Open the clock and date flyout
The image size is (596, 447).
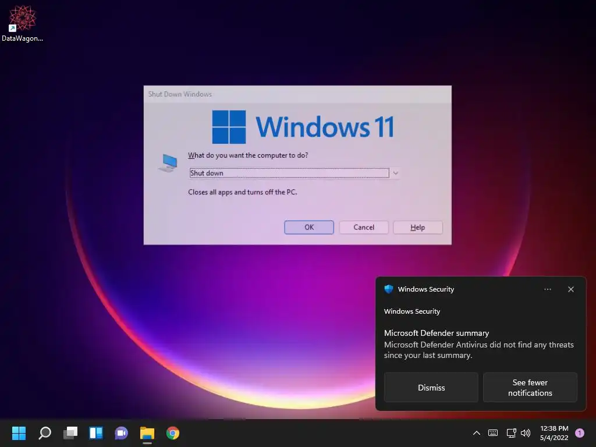click(554, 433)
